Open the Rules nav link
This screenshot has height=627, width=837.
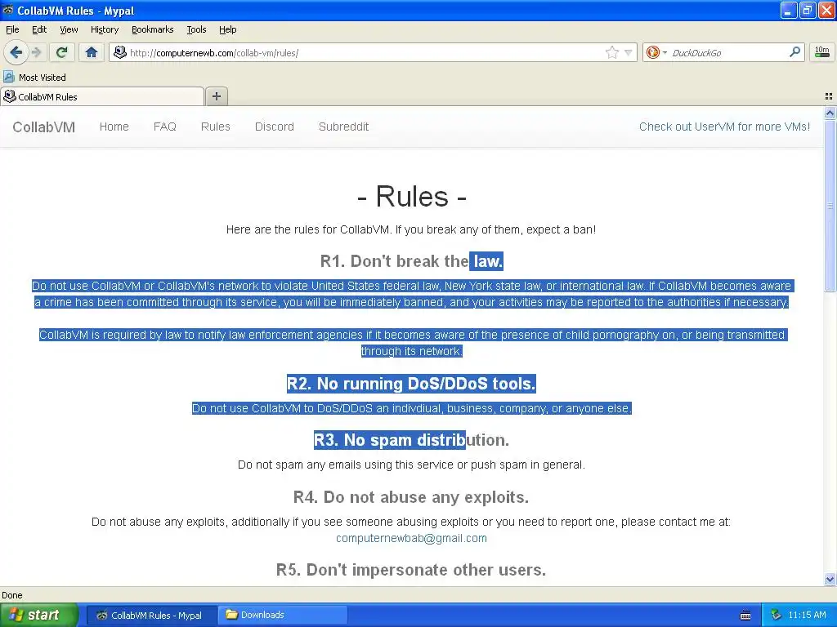pyautogui.click(x=216, y=127)
